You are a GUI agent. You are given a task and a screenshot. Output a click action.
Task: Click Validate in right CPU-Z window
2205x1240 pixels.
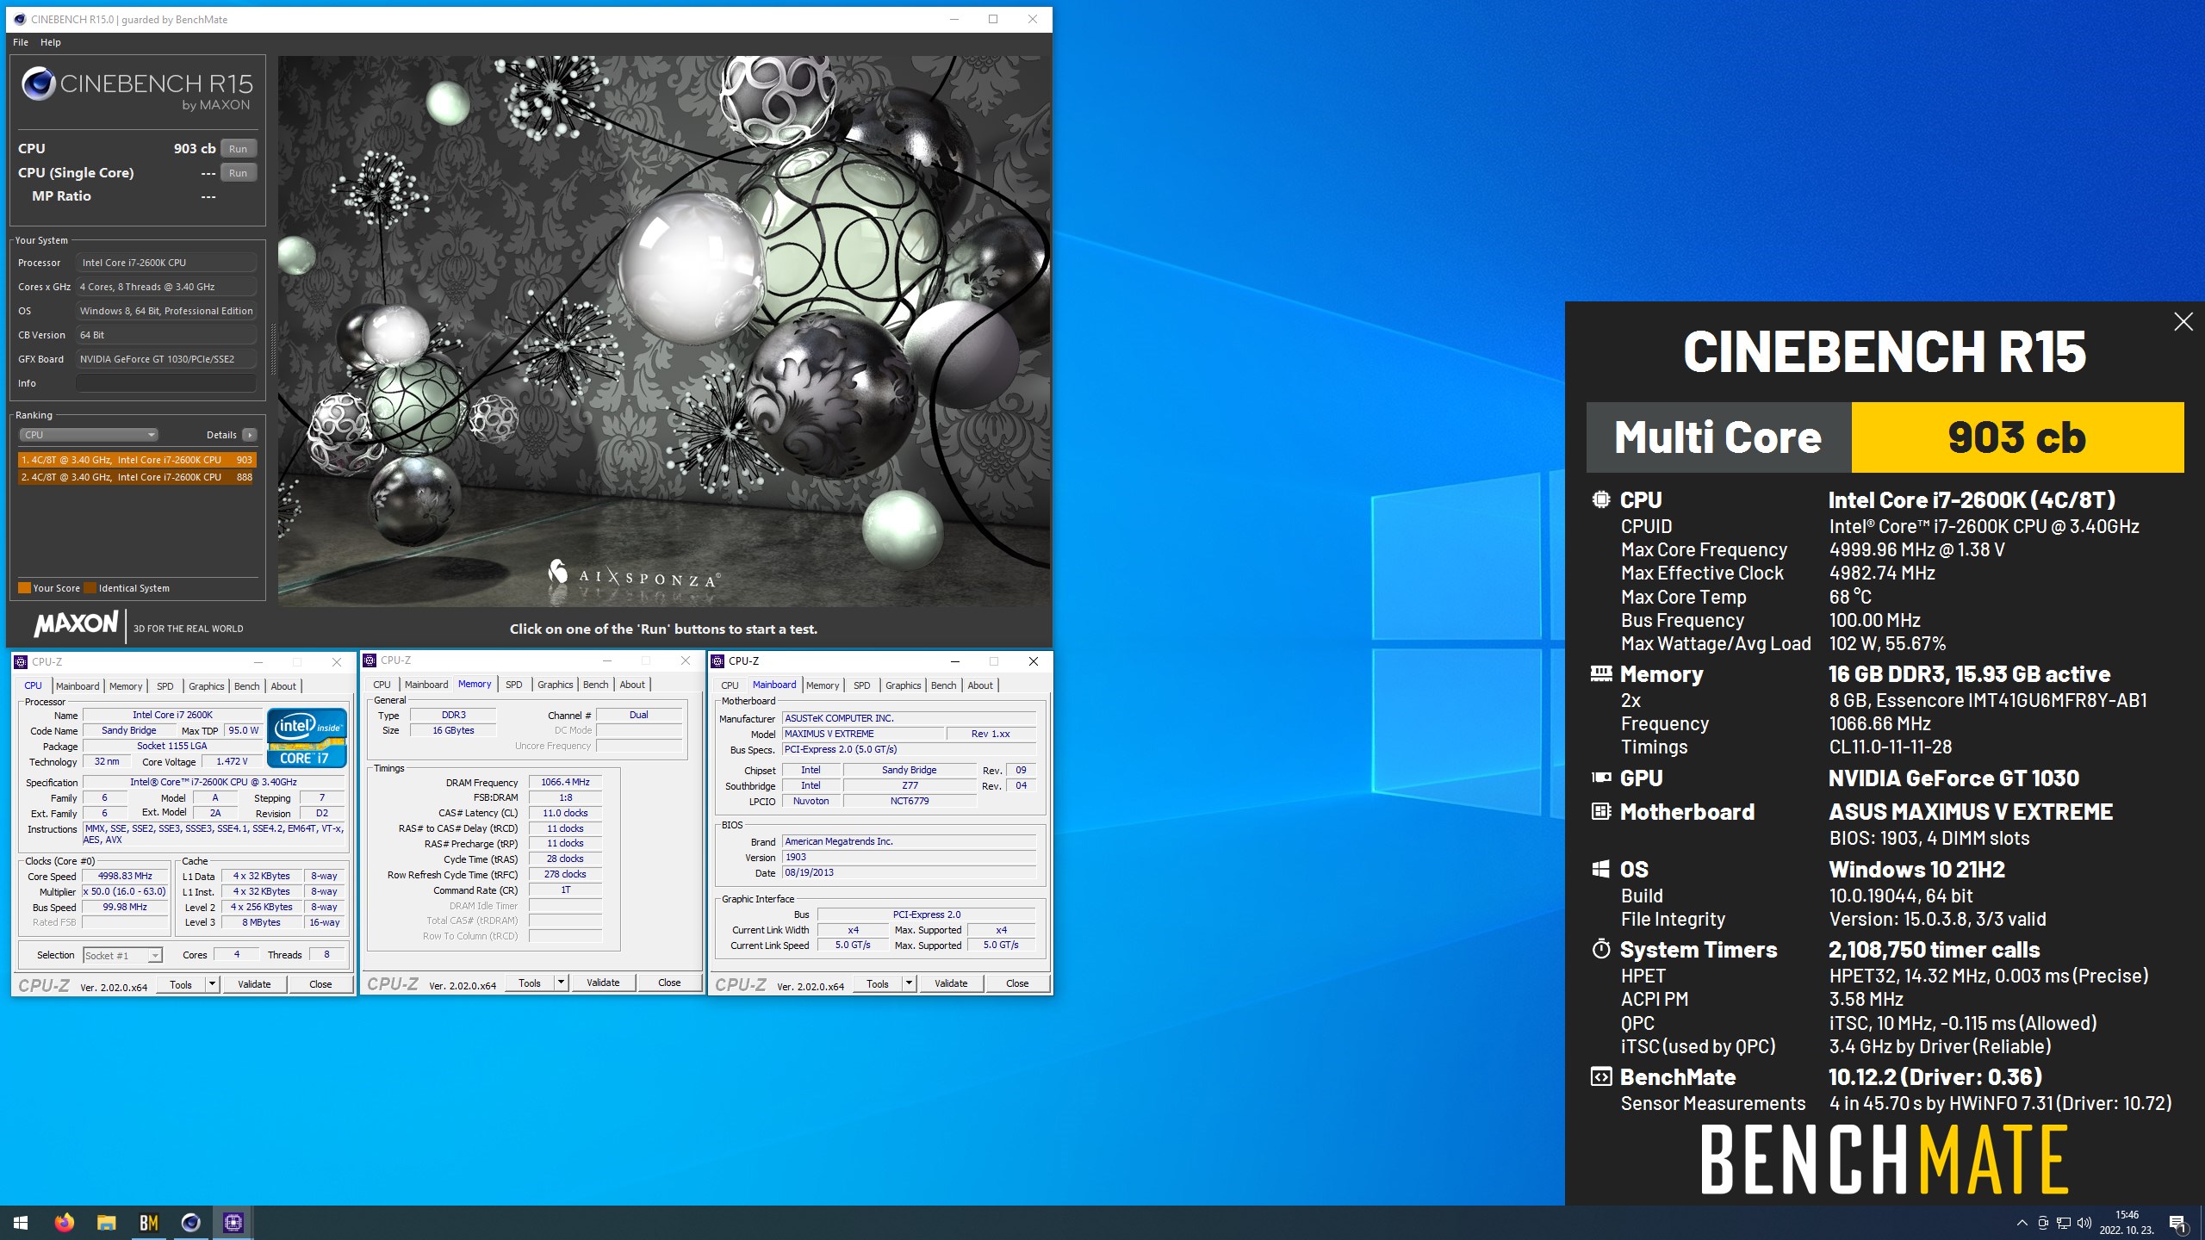pyautogui.click(x=951, y=983)
